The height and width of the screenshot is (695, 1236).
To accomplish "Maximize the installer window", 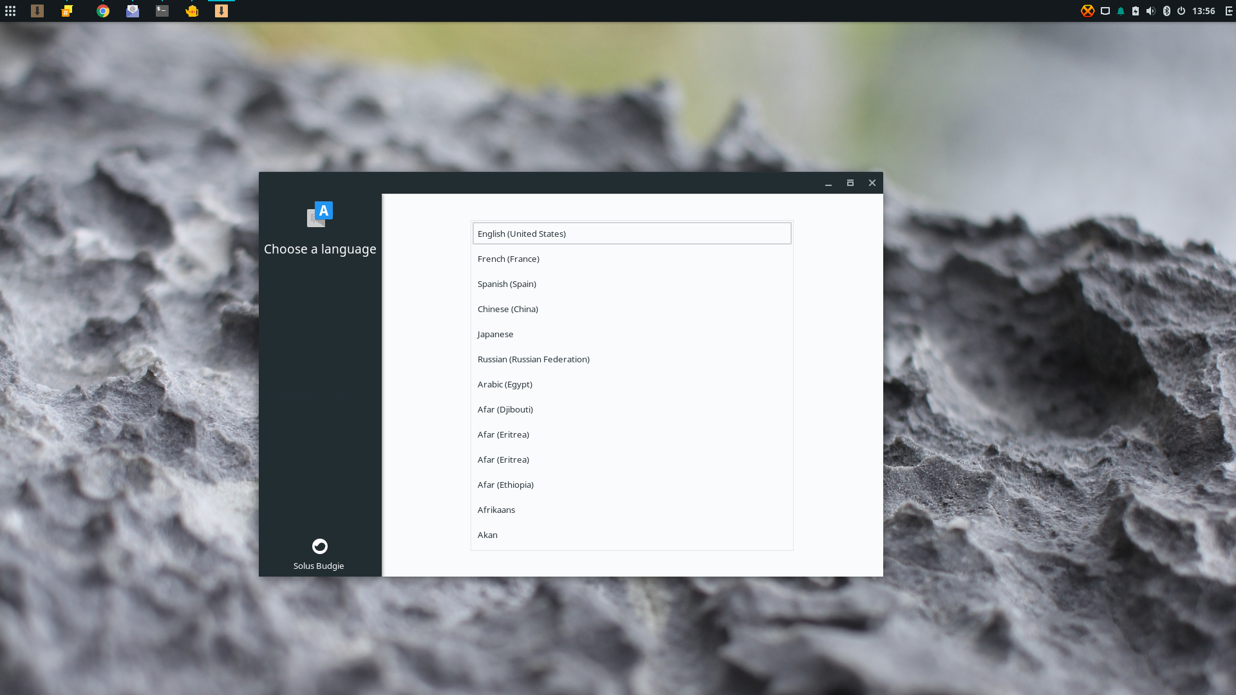I will click(850, 183).
